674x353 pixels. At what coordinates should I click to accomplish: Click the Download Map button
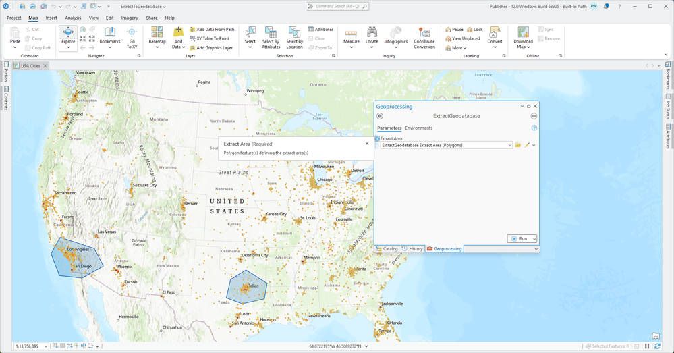(523, 37)
